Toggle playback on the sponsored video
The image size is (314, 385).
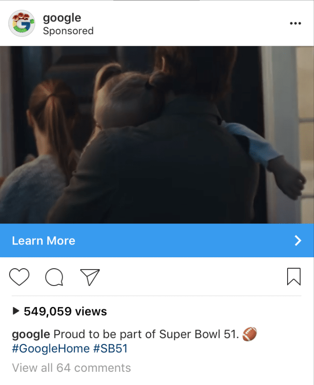click(157, 135)
